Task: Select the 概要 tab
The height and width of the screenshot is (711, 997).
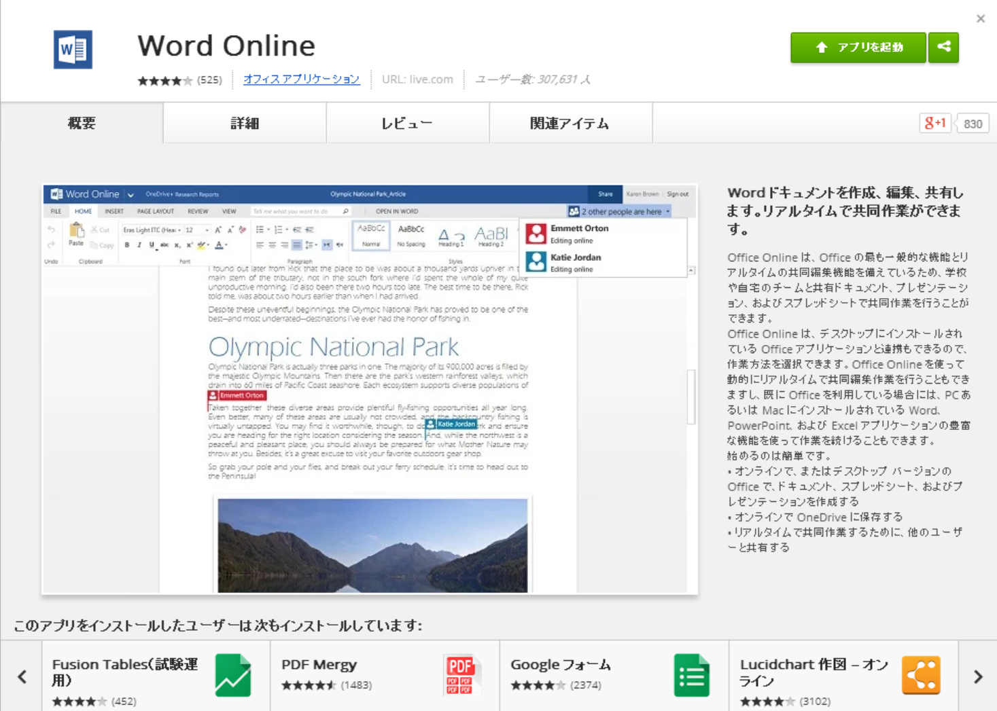Action: click(x=82, y=123)
